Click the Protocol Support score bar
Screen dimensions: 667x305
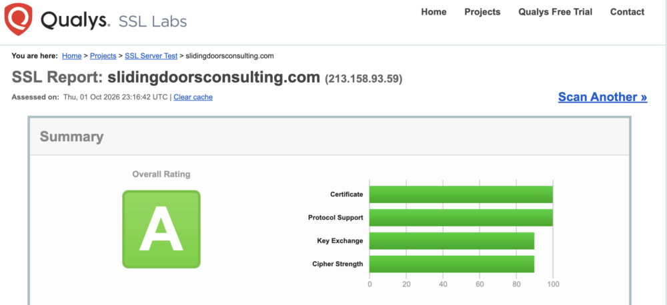461,218
